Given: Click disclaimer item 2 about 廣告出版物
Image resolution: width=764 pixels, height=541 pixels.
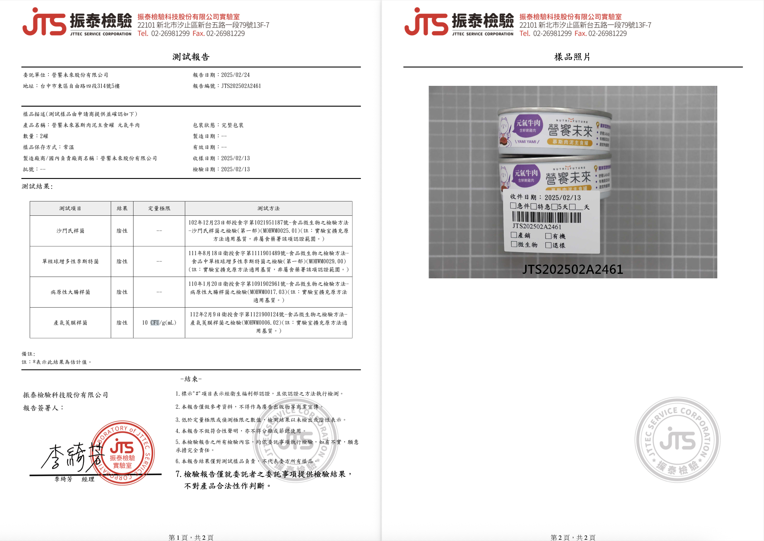Looking at the screenshot, I should pyautogui.click(x=249, y=407).
